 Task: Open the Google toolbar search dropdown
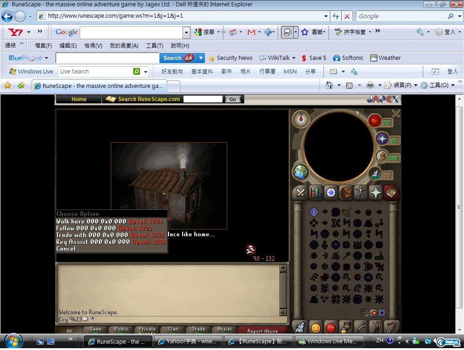point(186,32)
